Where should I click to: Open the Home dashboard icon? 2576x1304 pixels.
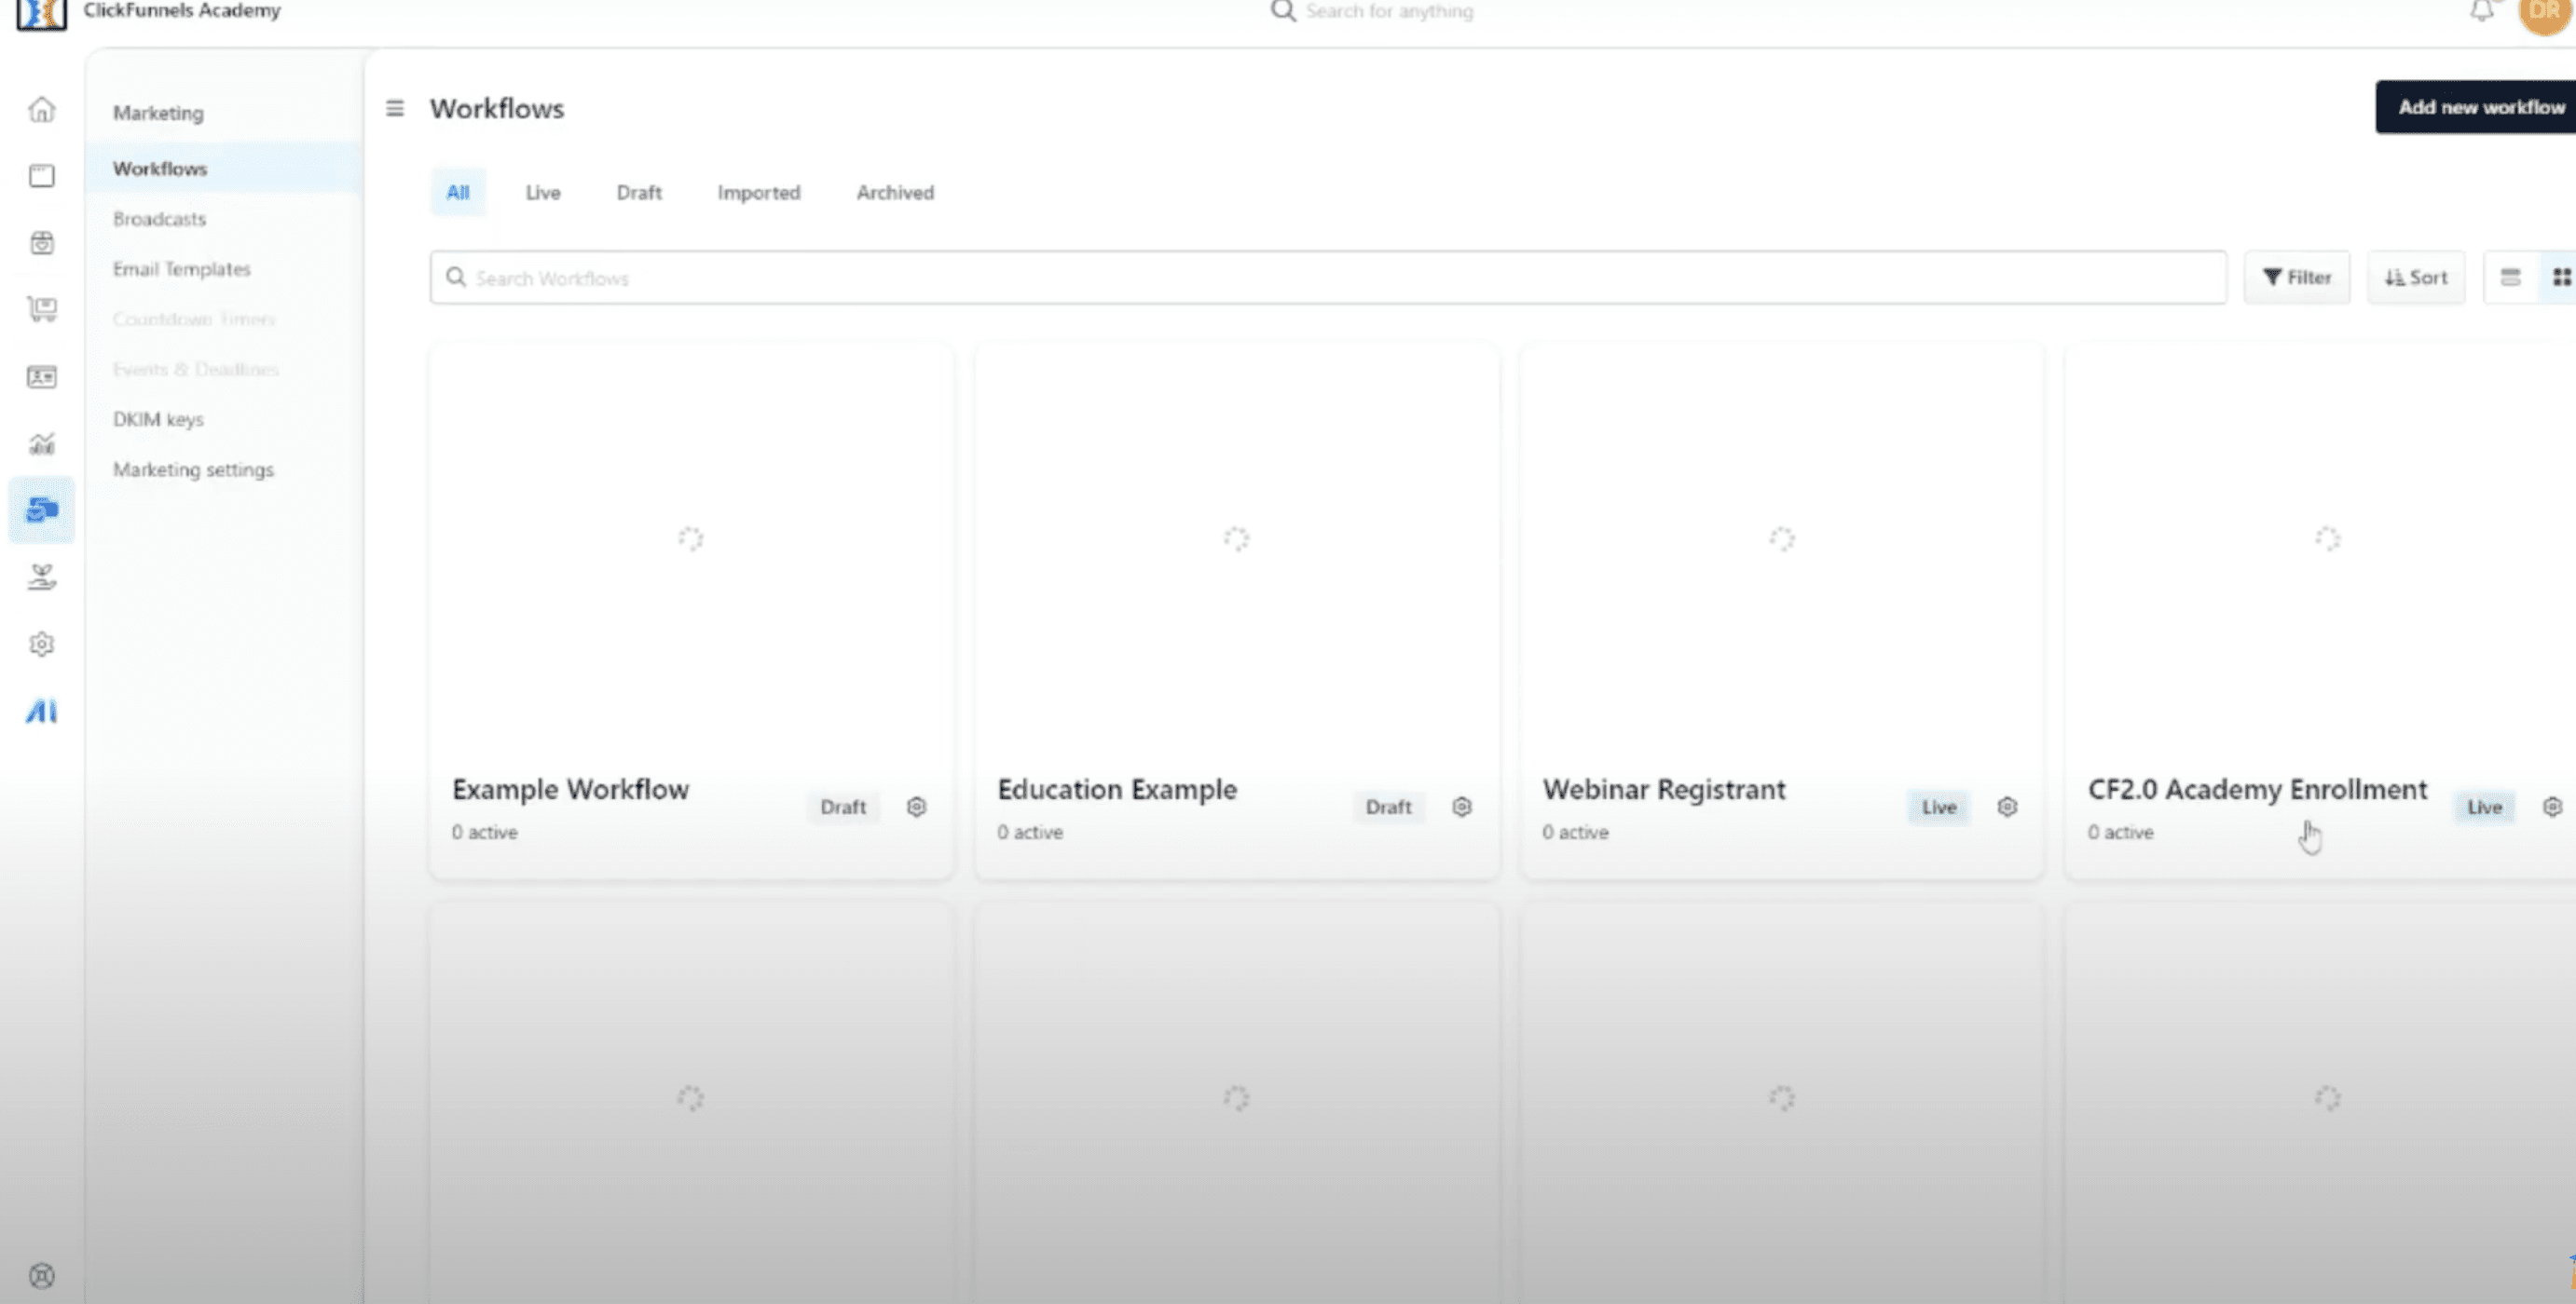point(41,110)
